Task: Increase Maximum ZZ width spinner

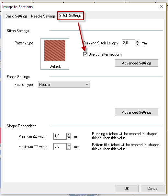Action: (x=69, y=145)
